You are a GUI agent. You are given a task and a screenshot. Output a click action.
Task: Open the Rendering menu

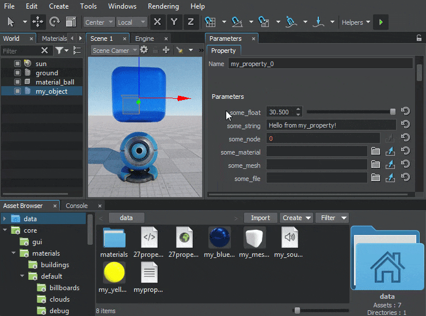[x=163, y=6]
